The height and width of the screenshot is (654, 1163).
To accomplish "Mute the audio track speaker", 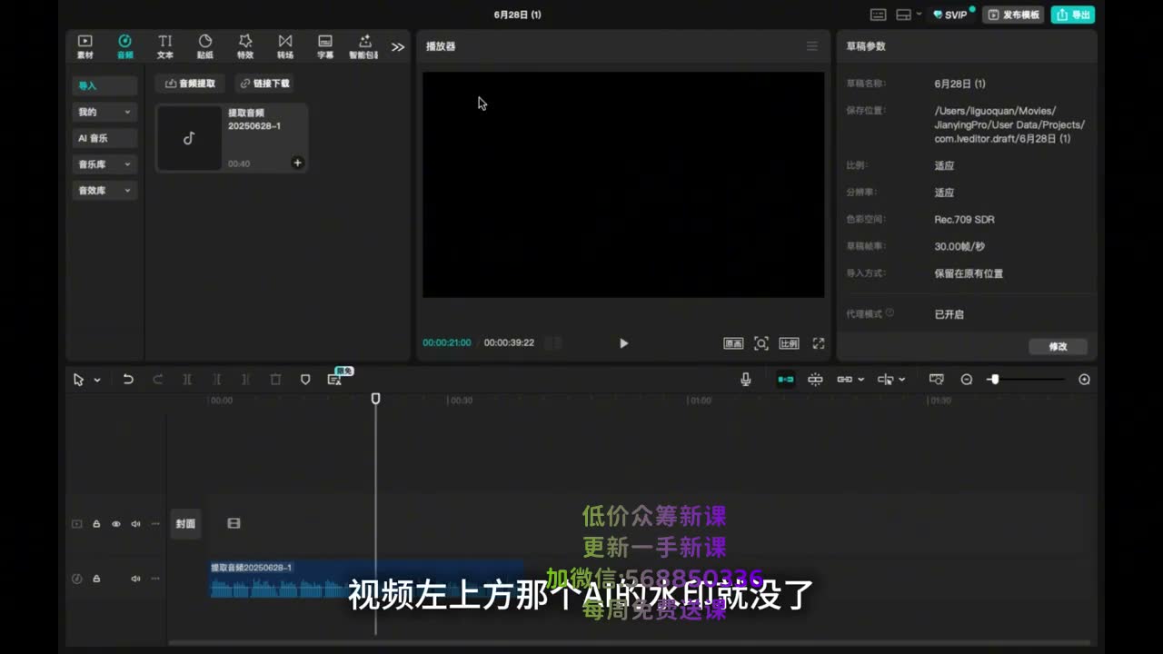I will pos(135,579).
